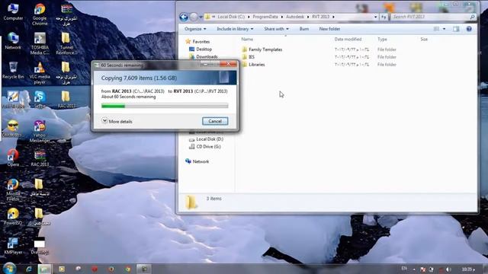Click the Change your view icon
Screen dimensions: 488x274
(x=436, y=29)
